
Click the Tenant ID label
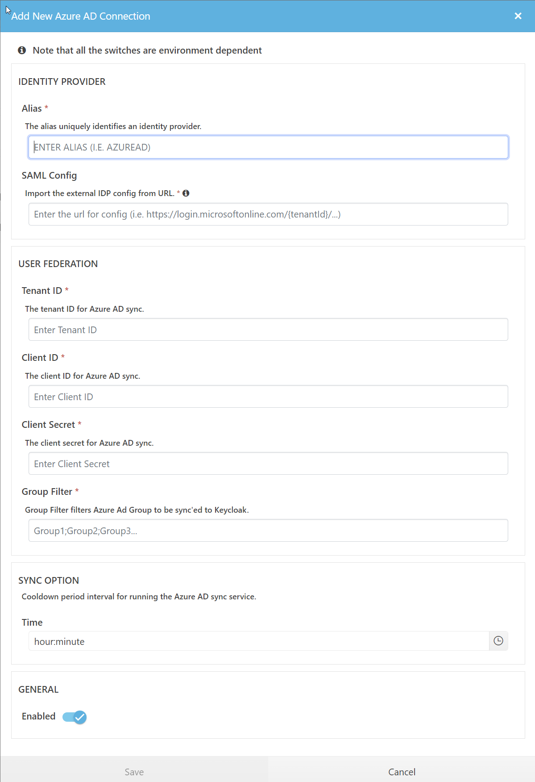pos(41,291)
